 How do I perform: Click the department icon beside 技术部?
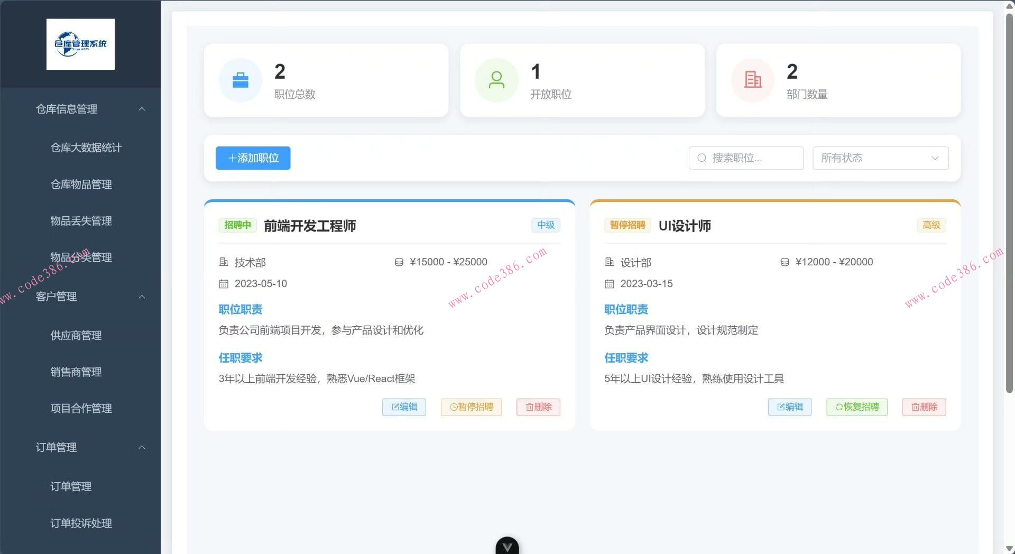pyautogui.click(x=223, y=262)
